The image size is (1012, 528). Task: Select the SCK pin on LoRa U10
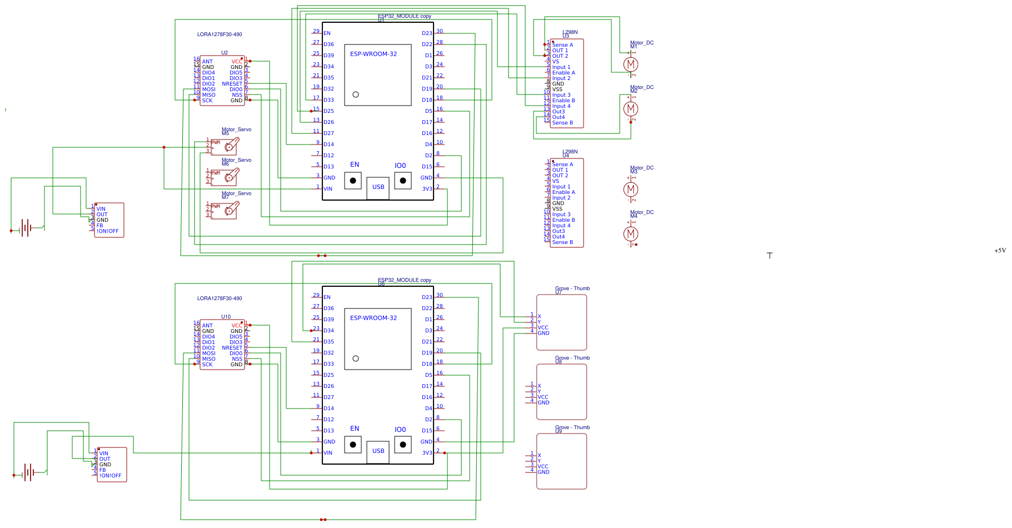click(x=208, y=365)
